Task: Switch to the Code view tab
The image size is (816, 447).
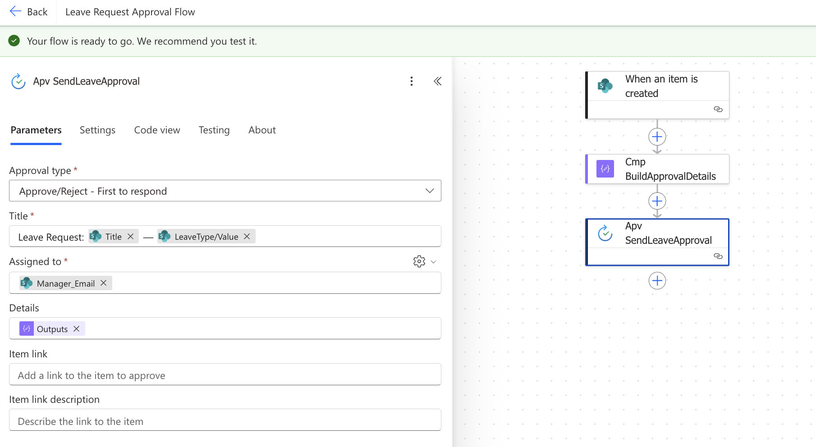Action: click(157, 130)
